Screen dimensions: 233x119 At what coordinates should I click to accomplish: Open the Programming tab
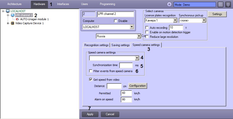tap(107, 4)
